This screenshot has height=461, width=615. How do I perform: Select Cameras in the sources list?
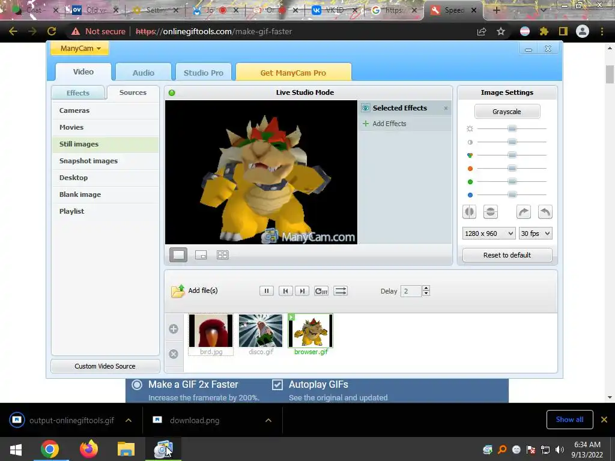(x=106, y=110)
